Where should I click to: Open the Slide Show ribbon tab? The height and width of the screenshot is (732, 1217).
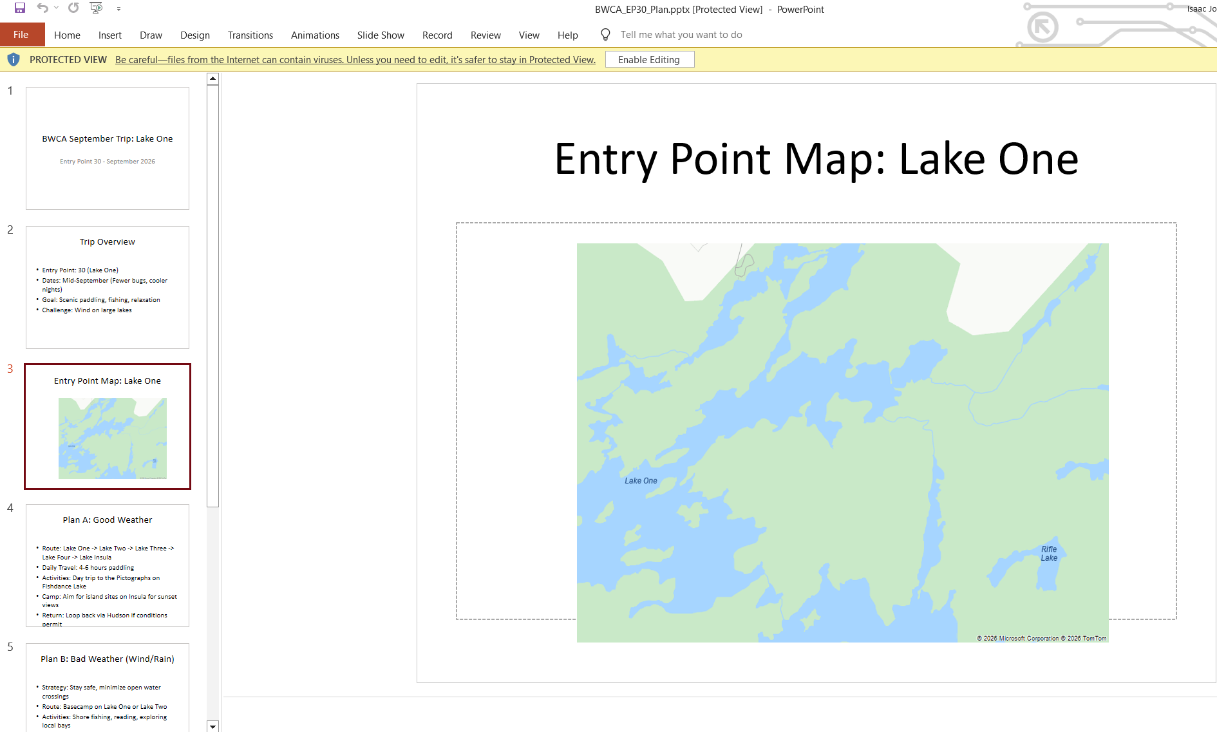[380, 35]
